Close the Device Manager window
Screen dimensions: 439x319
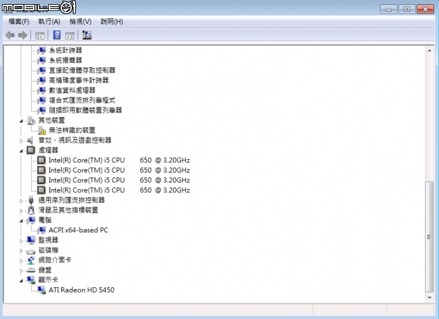pos(426,10)
